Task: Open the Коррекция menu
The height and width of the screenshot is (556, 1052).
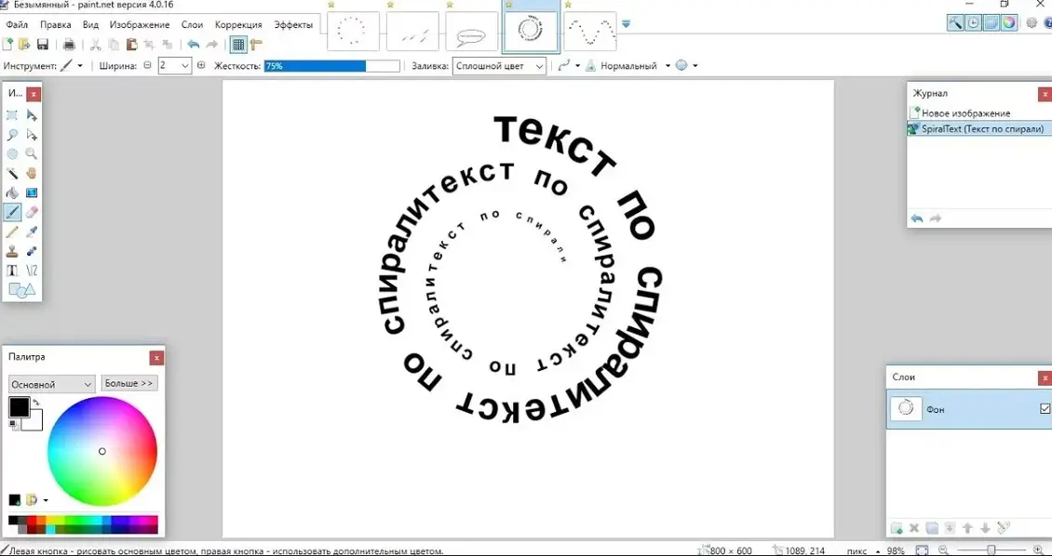Action: [238, 24]
